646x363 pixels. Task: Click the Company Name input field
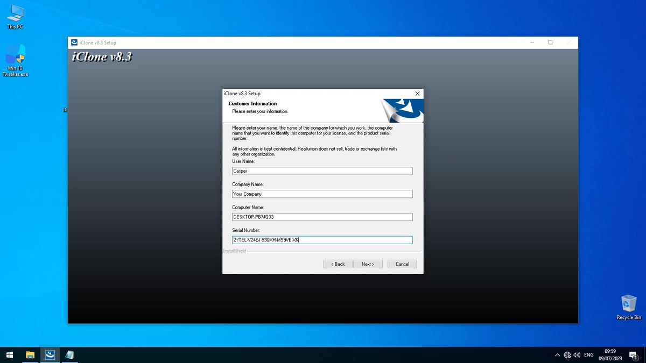[322, 194]
